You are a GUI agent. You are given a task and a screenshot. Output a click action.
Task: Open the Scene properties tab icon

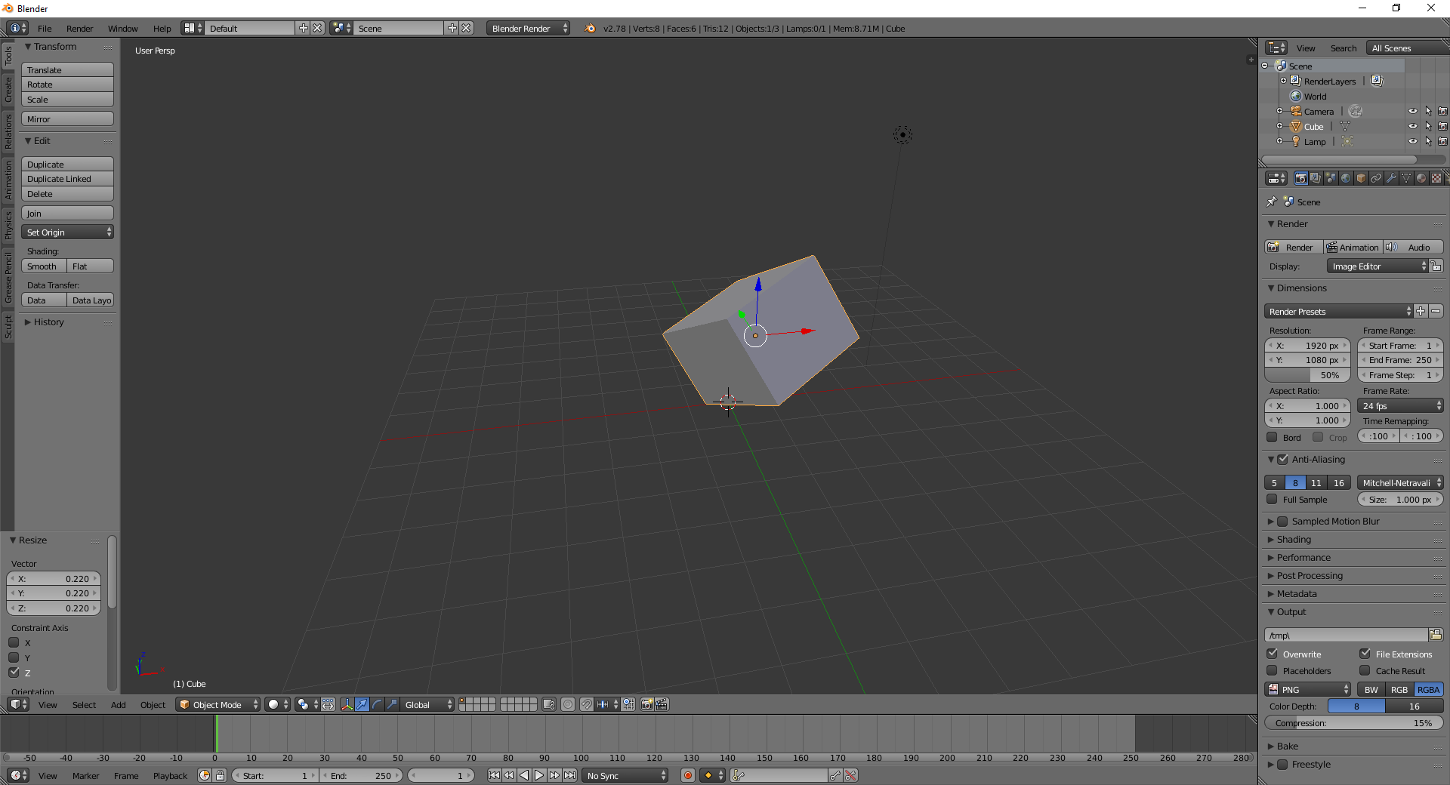(1331, 178)
